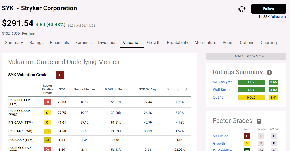
Task: Click the Factor Grades help question icon
Action: coord(259,121)
